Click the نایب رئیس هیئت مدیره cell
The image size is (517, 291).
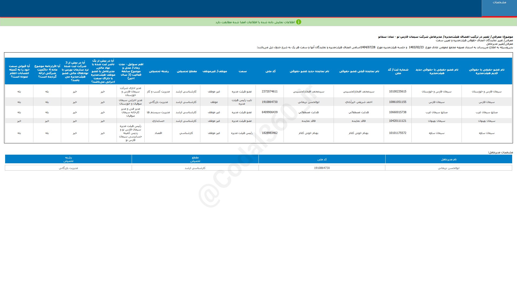pos(242,102)
